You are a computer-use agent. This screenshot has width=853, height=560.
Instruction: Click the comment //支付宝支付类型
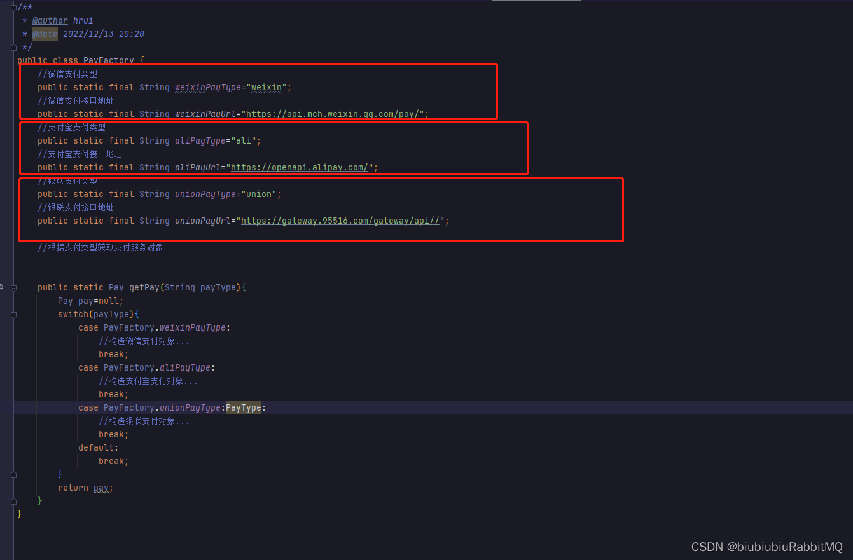[x=71, y=128]
